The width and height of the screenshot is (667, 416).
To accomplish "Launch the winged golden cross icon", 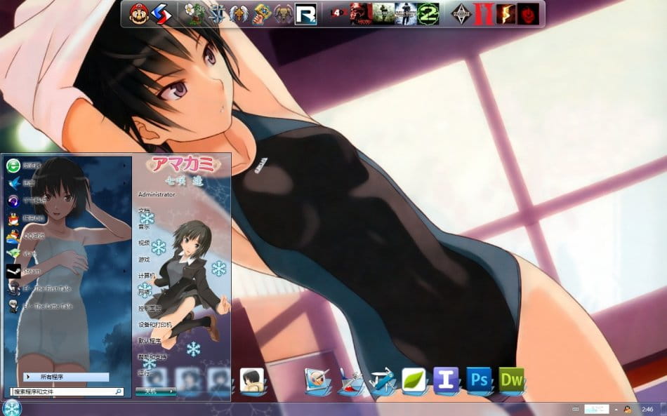I will coord(239,14).
